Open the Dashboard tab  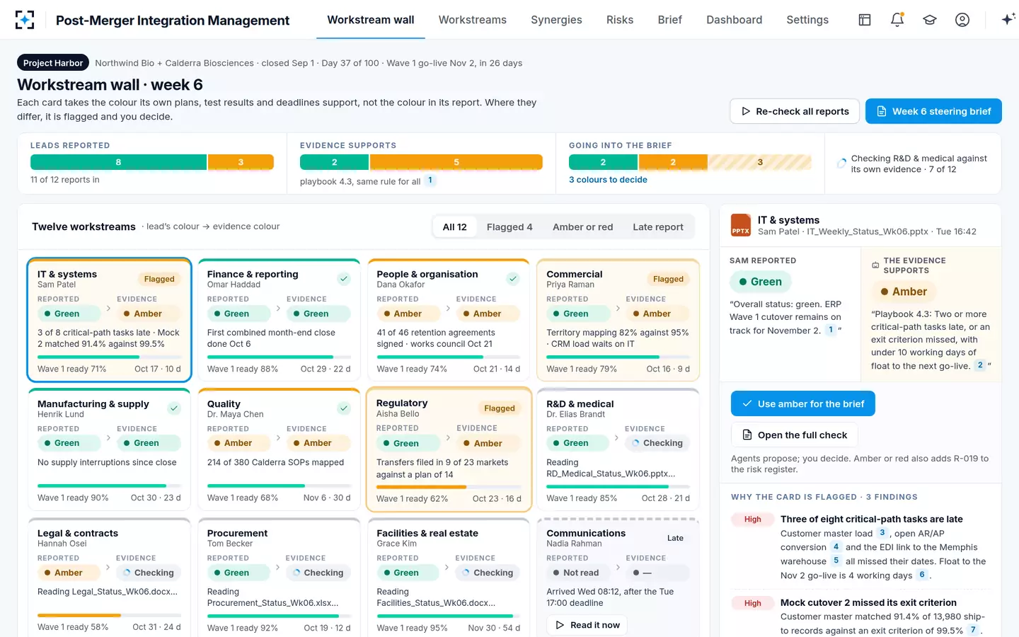point(735,20)
